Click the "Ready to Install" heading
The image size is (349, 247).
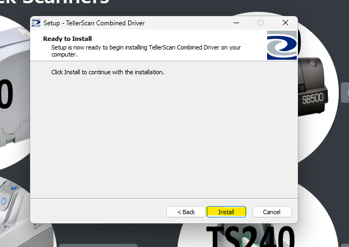click(x=67, y=39)
